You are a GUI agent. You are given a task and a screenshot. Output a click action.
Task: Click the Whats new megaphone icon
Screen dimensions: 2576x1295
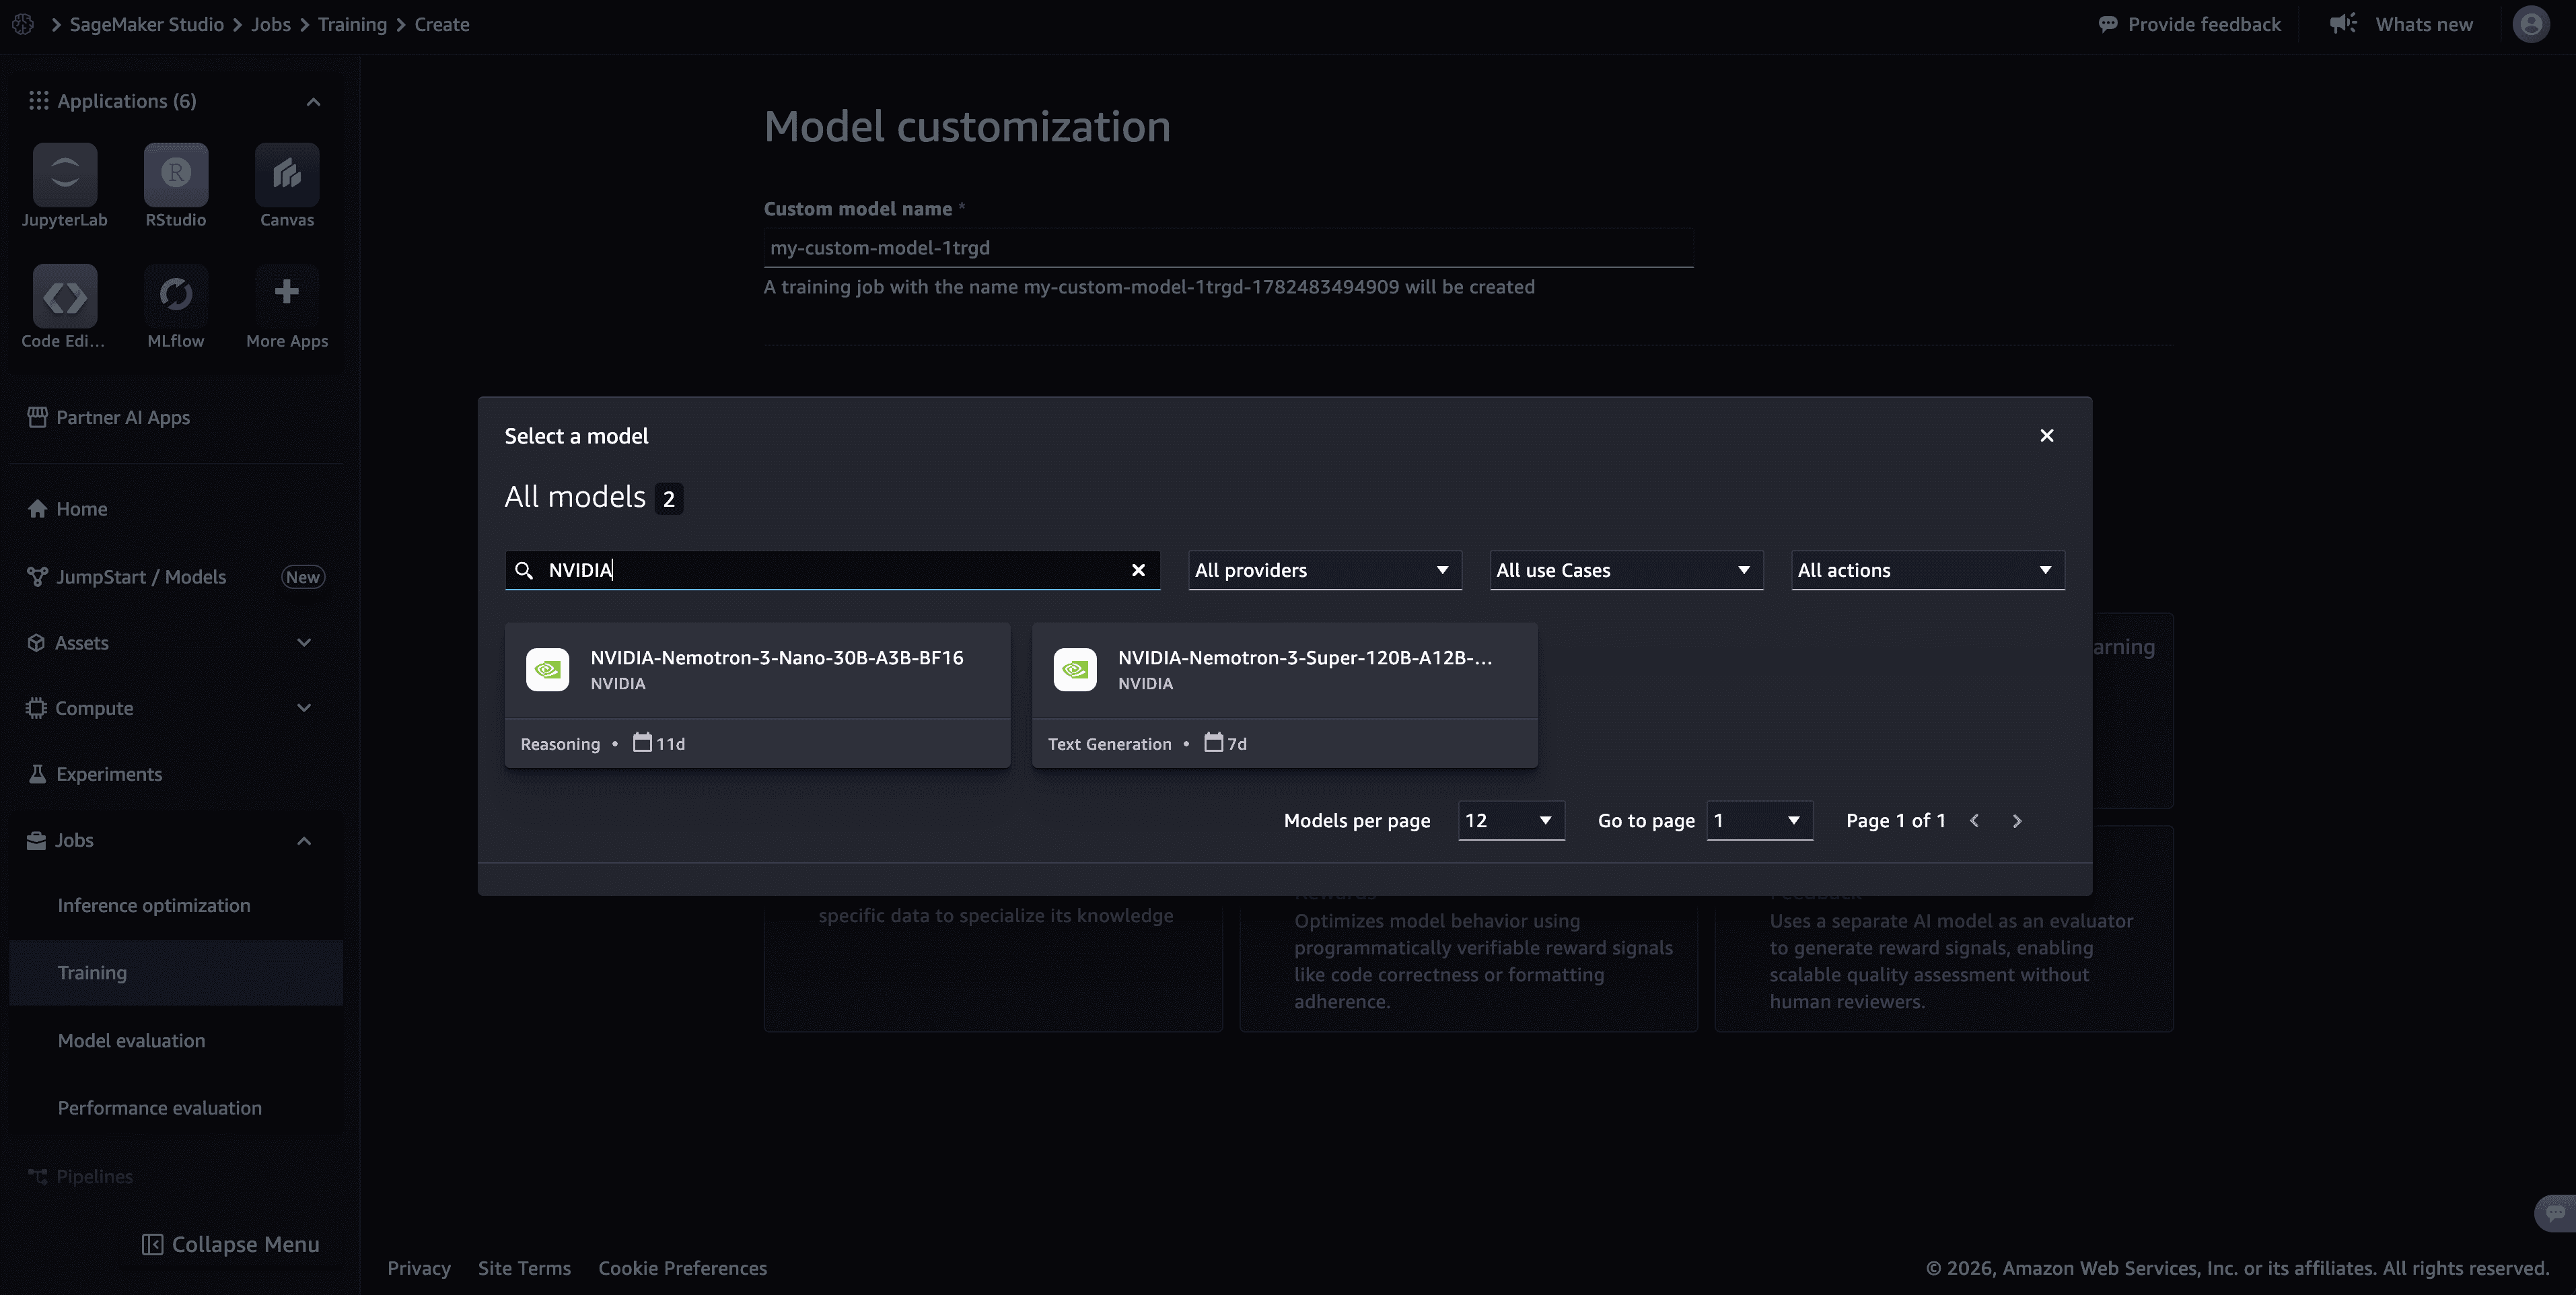tap(2343, 23)
